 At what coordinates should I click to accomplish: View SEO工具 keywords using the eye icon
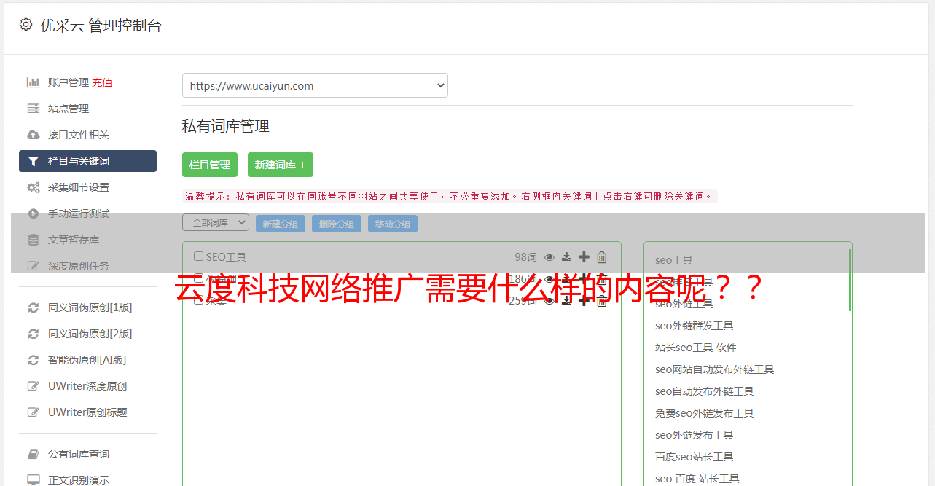click(x=549, y=256)
